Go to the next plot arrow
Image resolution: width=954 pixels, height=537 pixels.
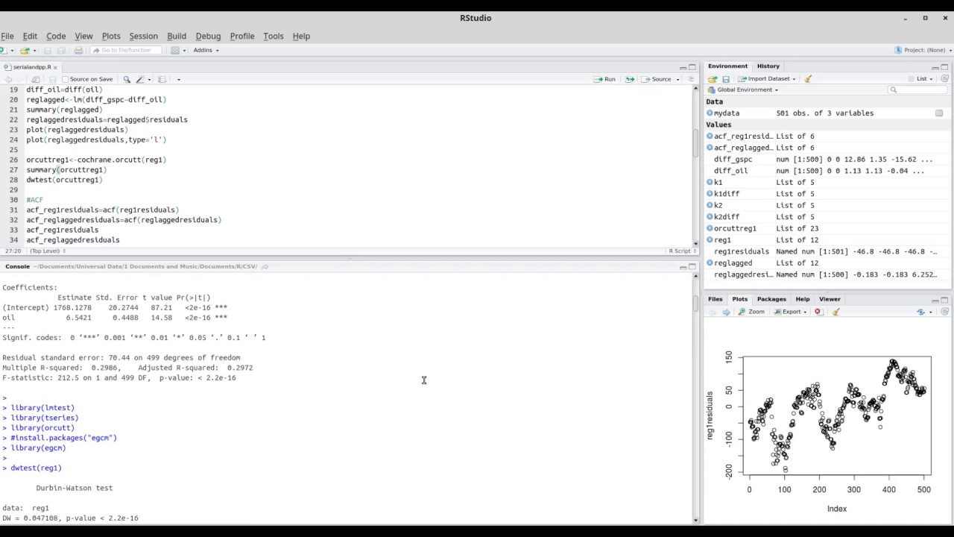(x=726, y=312)
